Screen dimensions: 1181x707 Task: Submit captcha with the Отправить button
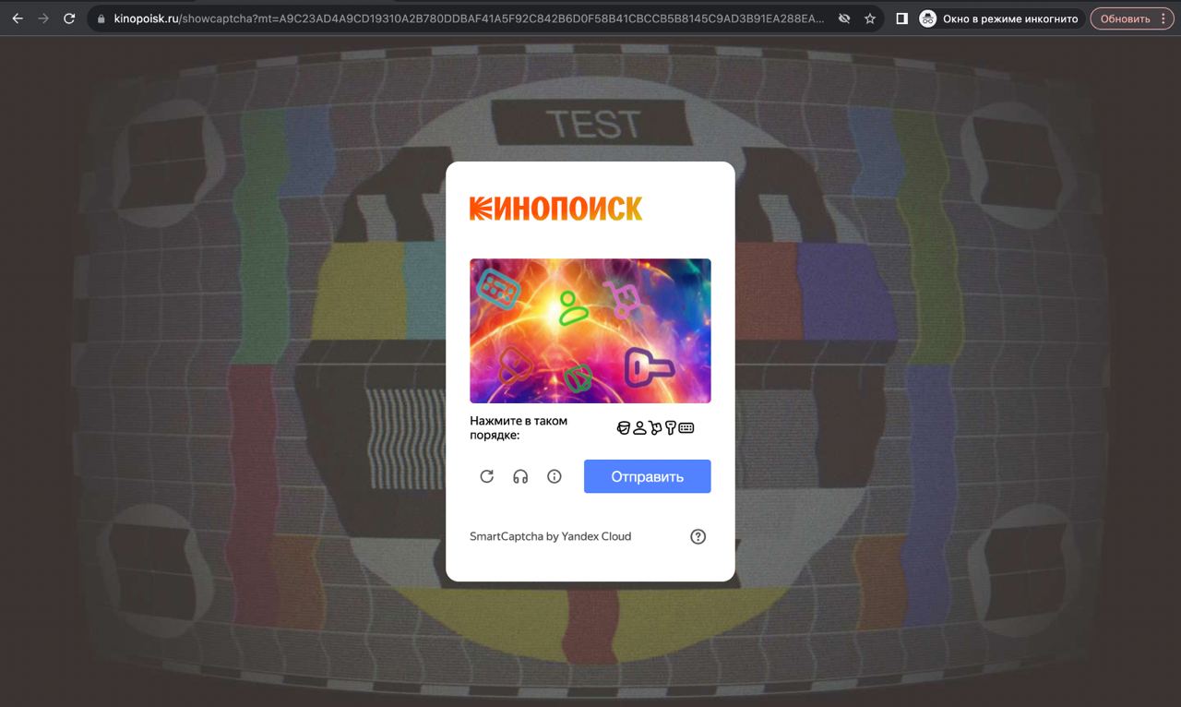648,476
